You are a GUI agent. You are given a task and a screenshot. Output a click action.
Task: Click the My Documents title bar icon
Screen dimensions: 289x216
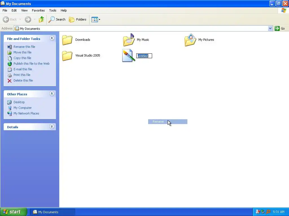tap(3, 3)
